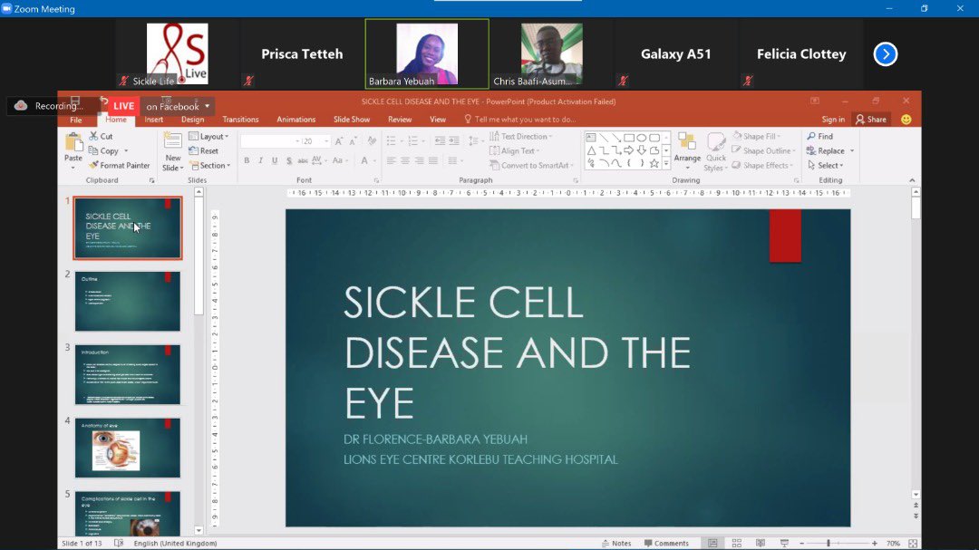Open the Animations tab

pyautogui.click(x=296, y=120)
